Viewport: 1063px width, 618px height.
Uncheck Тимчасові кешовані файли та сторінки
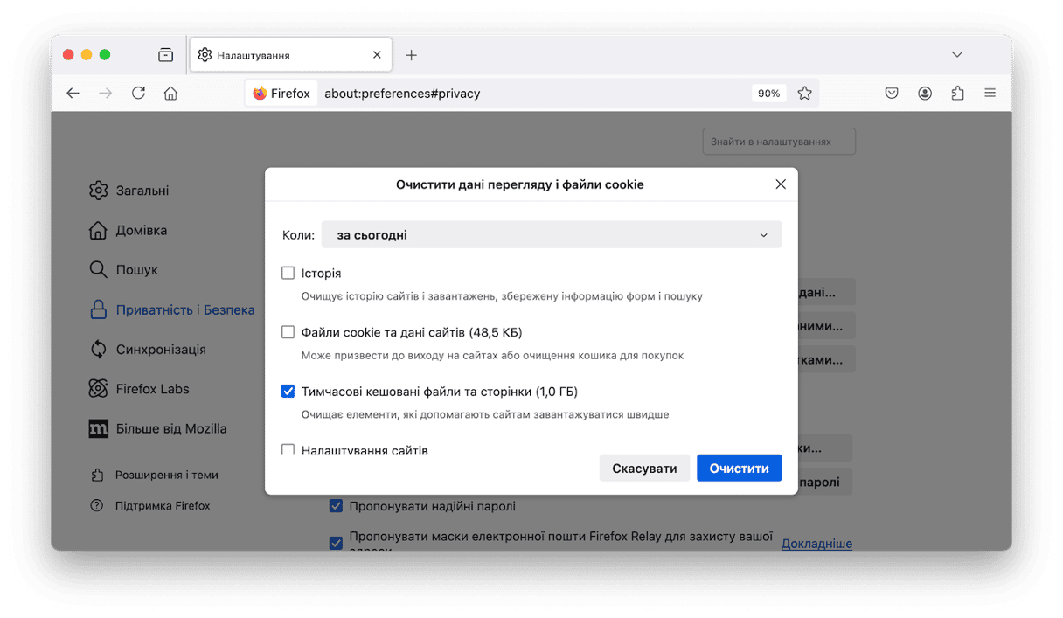pyautogui.click(x=288, y=392)
